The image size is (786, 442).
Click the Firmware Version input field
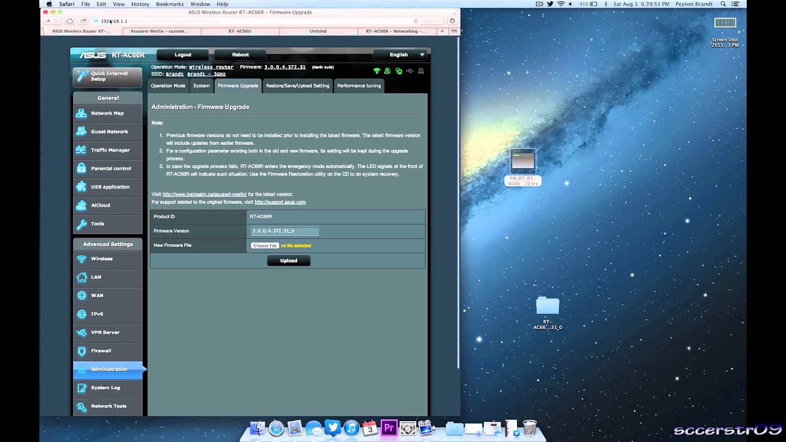pos(285,231)
